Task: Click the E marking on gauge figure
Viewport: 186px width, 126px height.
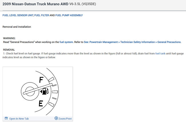Action: [x=41, y=103]
